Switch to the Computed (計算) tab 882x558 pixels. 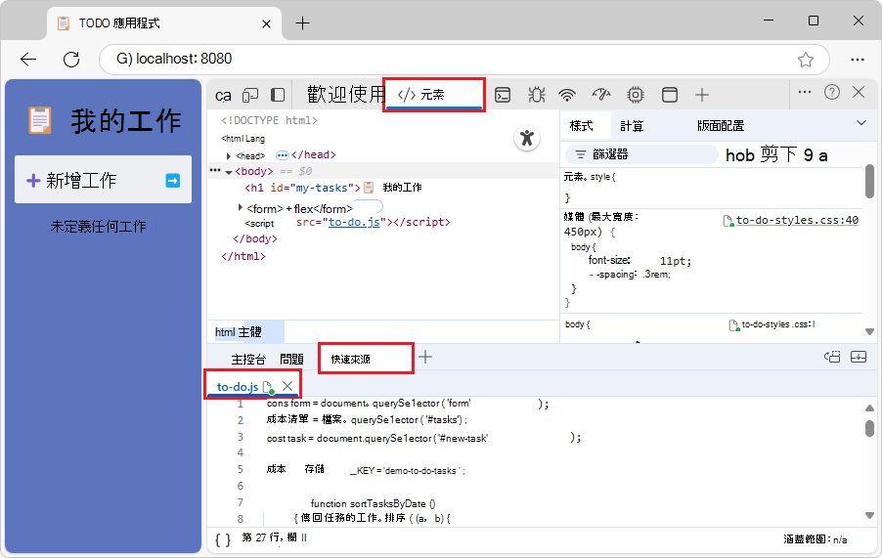(632, 126)
